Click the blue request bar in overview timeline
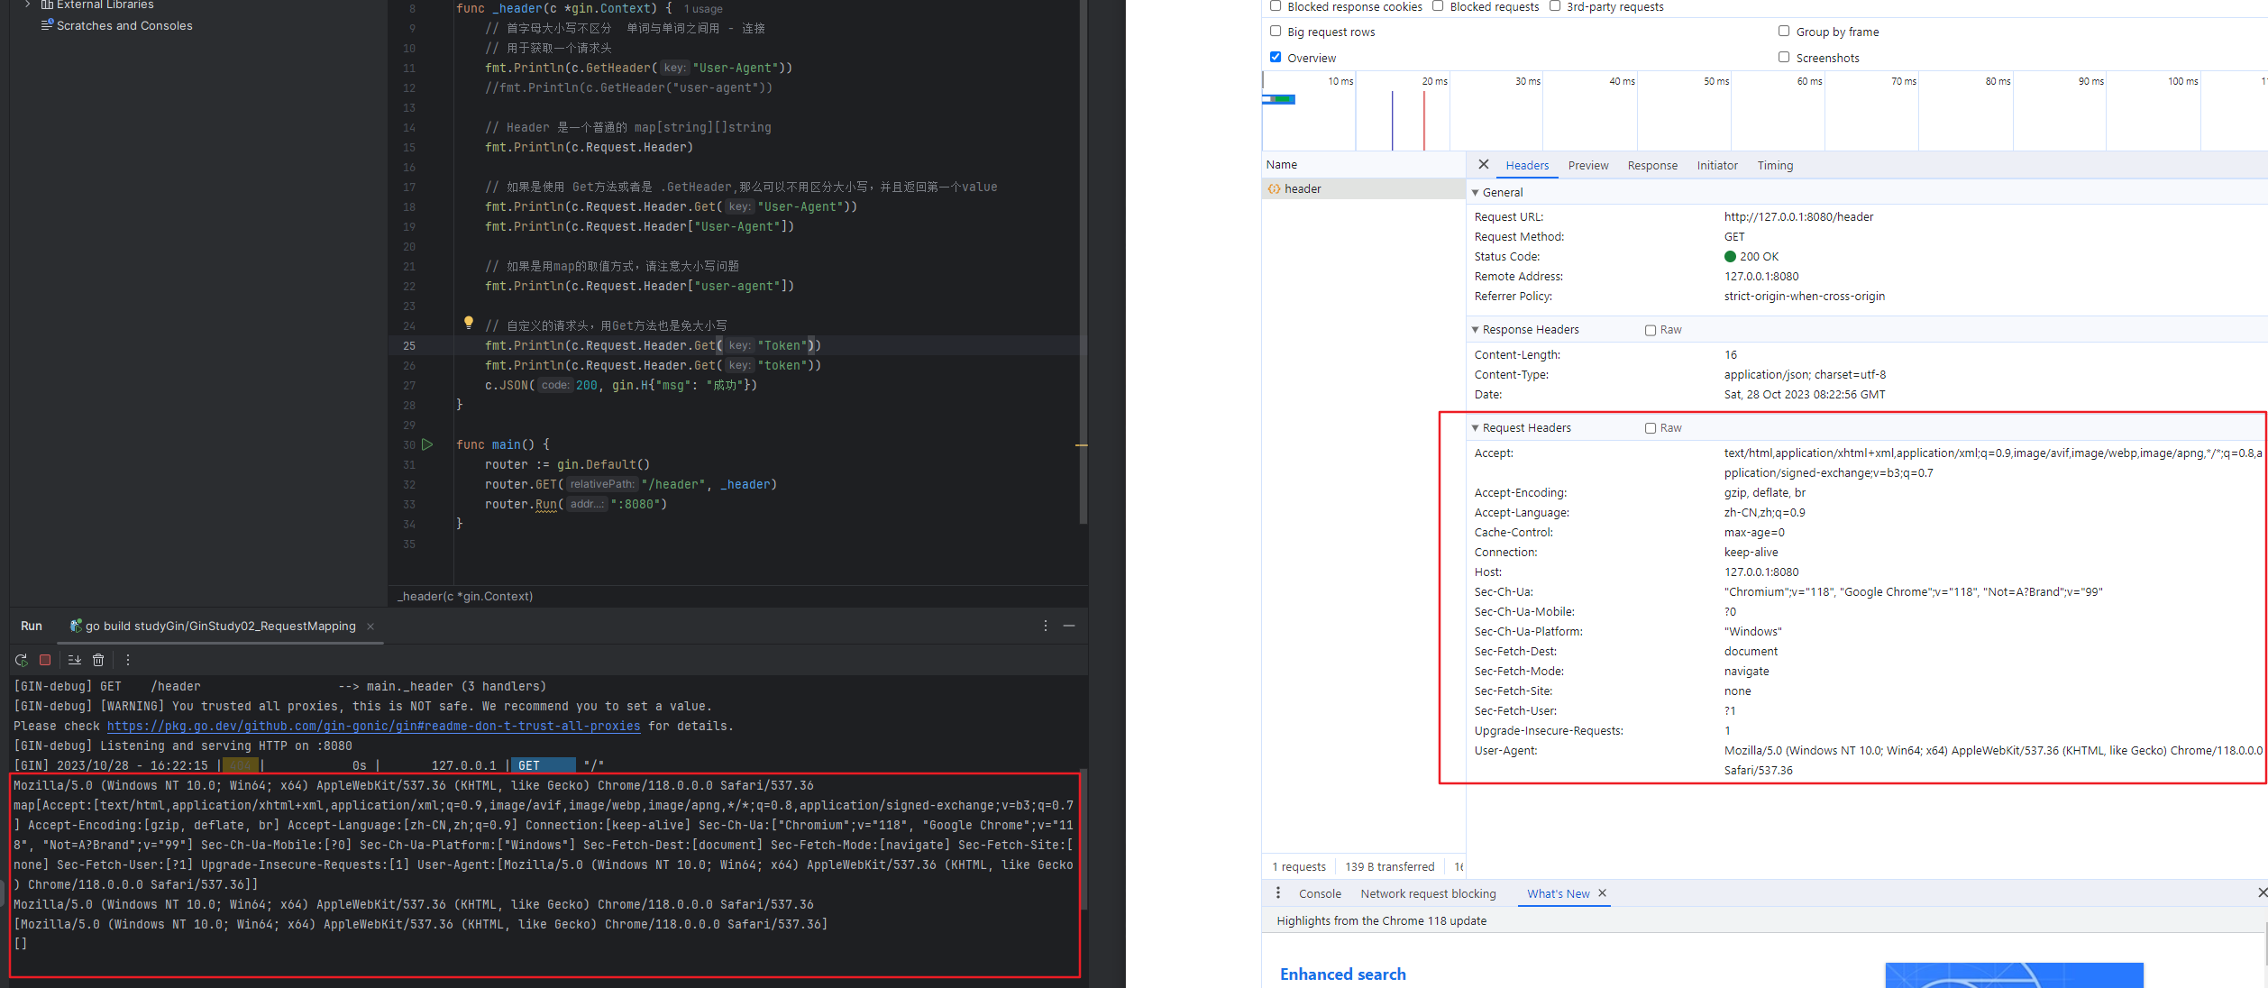The height and width of the screenshot is (988, 2268). click(1279, 99)
